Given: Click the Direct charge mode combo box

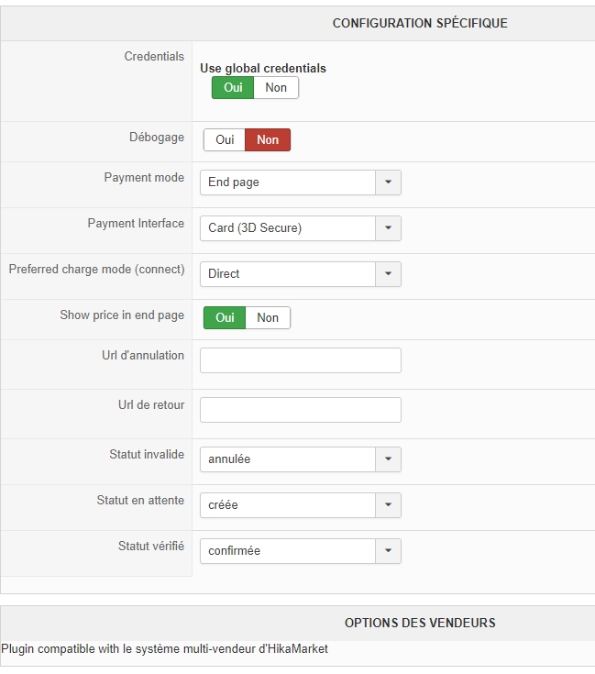Looking at the screenshot, I should click(288, 273).
